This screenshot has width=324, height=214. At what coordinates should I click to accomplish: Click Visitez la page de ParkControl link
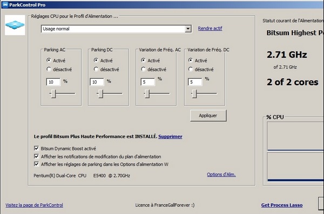pos(35,205)
